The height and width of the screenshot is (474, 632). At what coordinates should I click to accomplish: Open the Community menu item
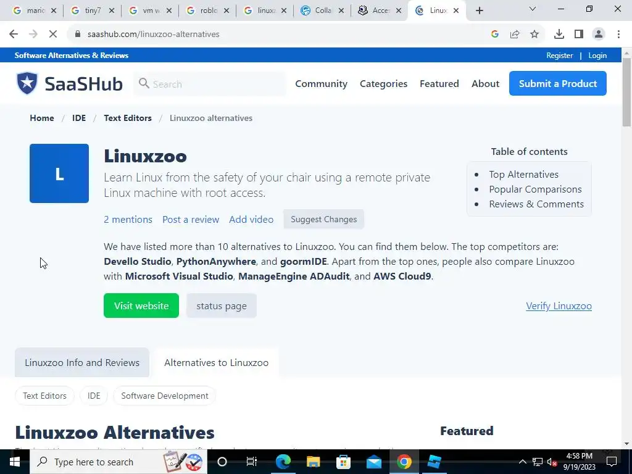[321, 84]
